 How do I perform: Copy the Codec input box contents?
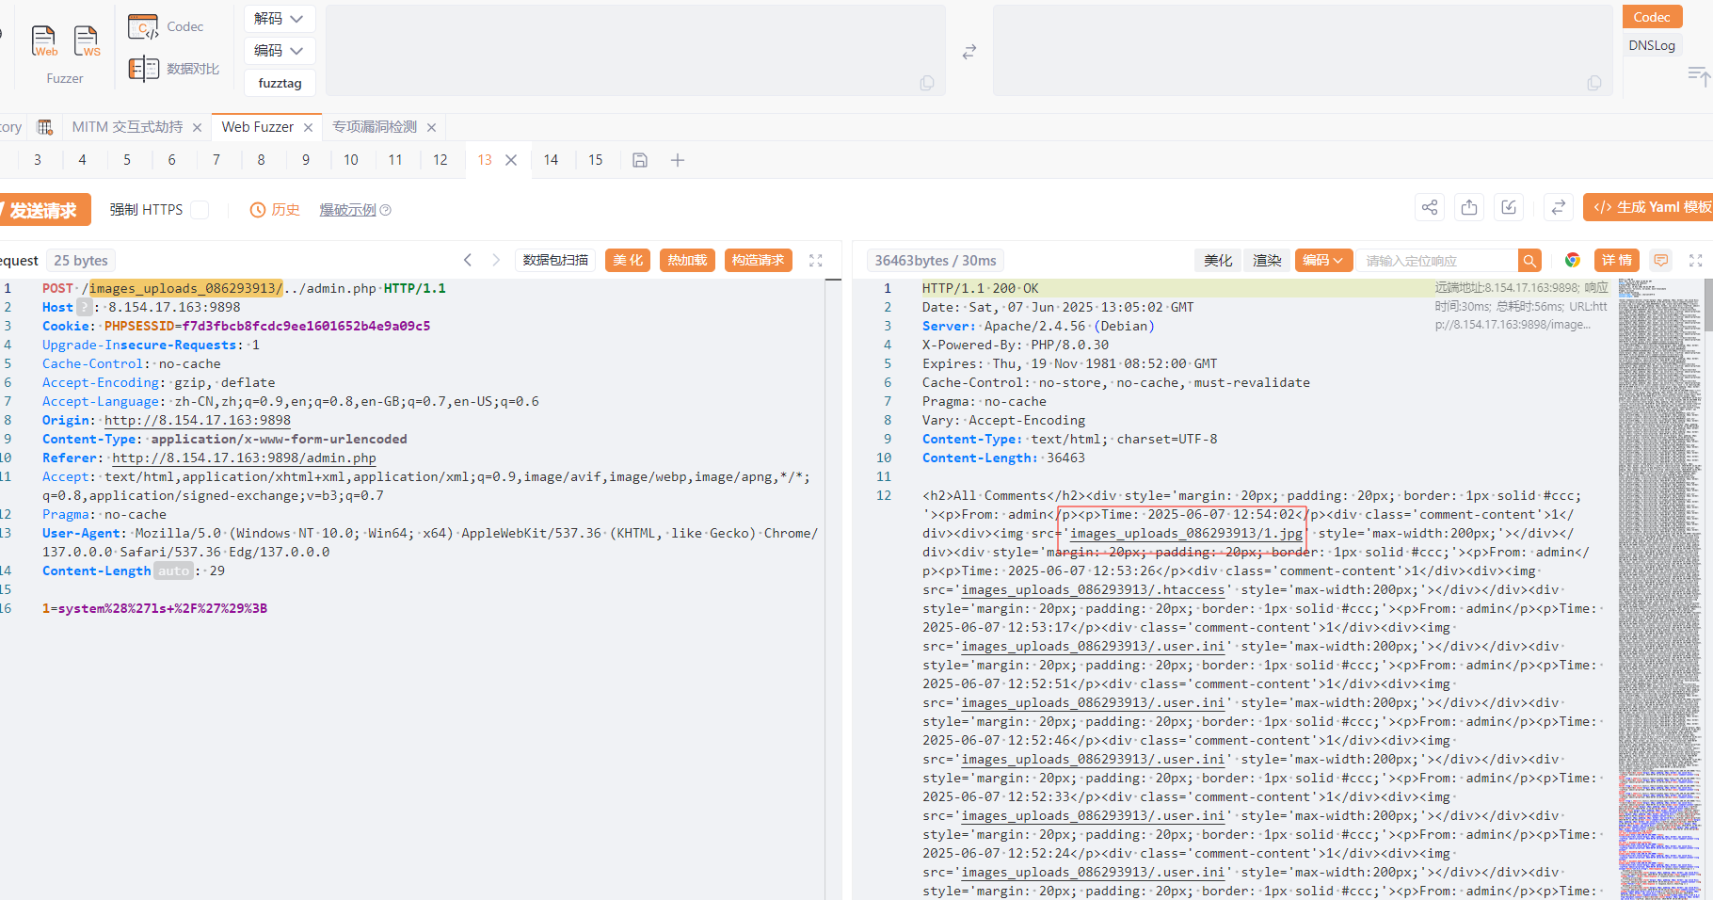point(927,83)
